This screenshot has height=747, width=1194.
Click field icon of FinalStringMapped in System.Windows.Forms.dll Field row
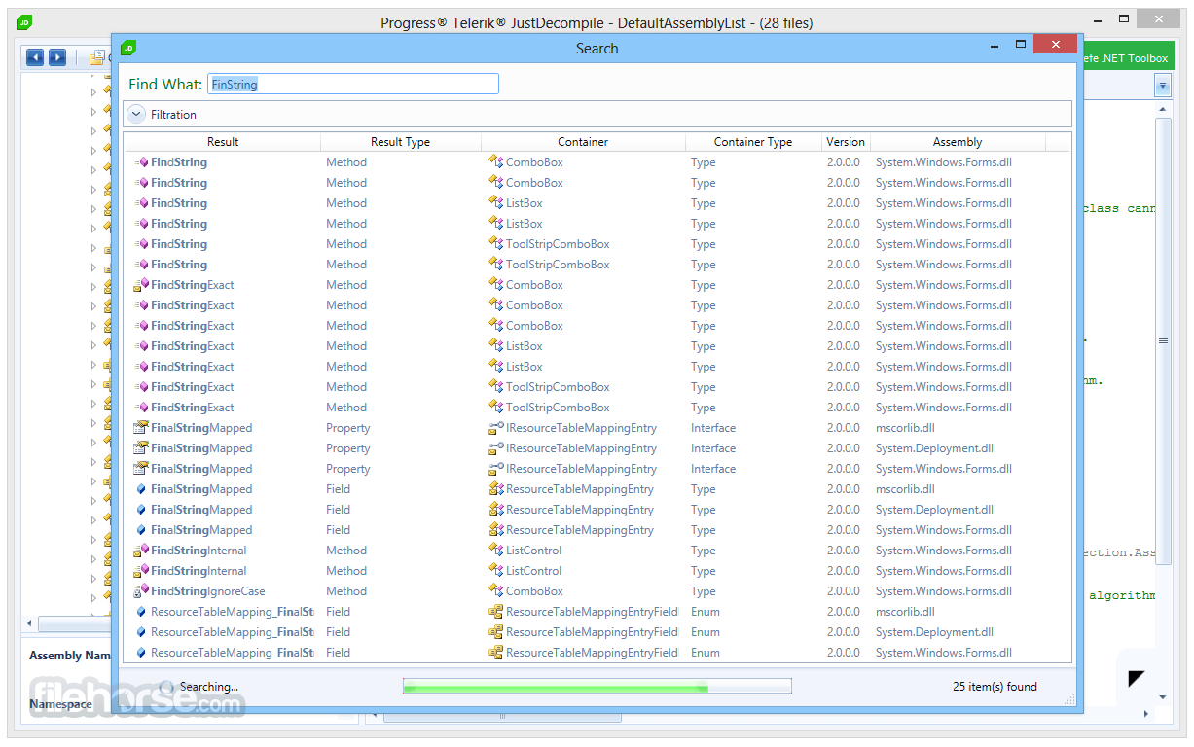coord(141,530)
